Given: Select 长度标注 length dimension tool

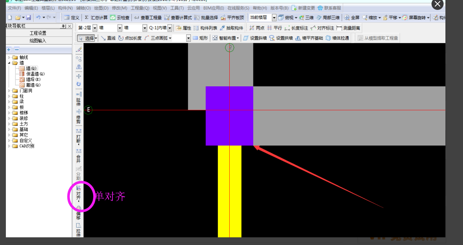Looking at the screenshot, I should [296, 28].
